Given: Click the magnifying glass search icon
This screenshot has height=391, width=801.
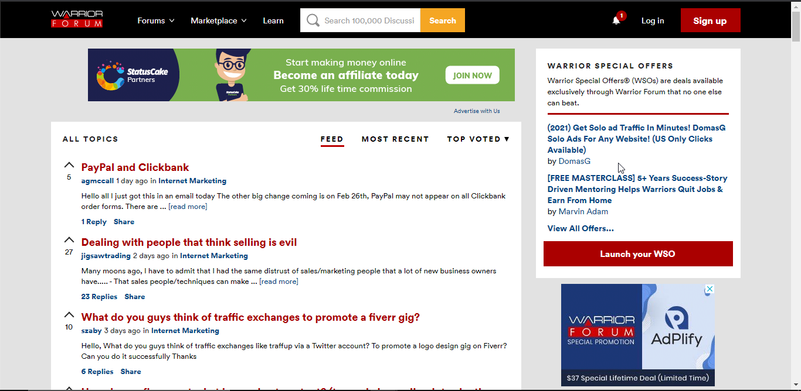Looking at the screenshot, I should pos(313,20).
